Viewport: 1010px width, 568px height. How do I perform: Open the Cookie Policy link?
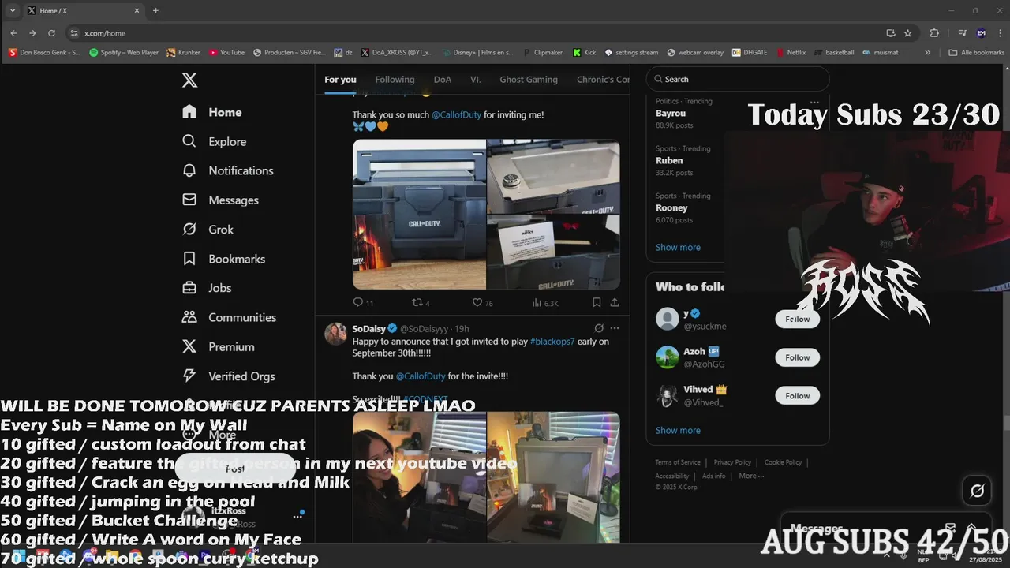(x=783, y=462)
